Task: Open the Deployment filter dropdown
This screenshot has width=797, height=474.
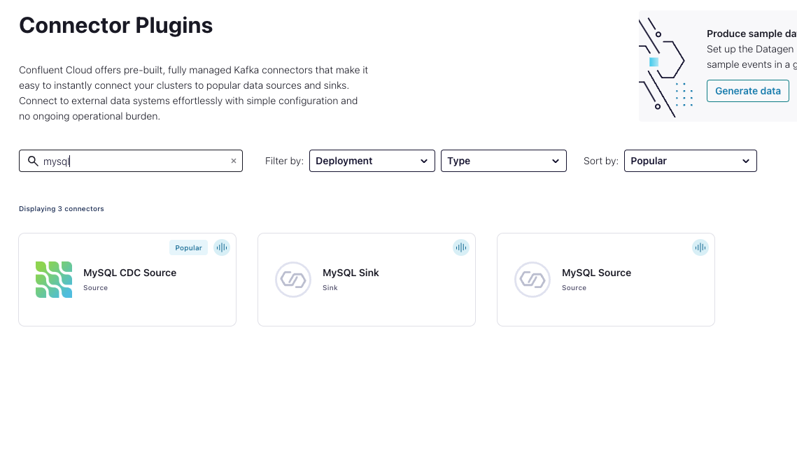Action: [372, 161]
